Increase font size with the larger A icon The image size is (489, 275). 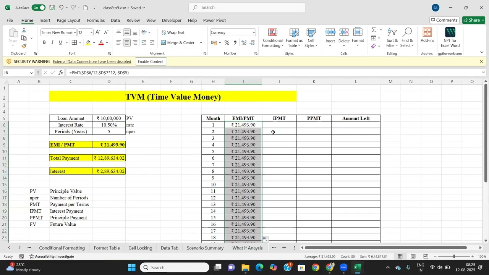(x=98, y=32)
